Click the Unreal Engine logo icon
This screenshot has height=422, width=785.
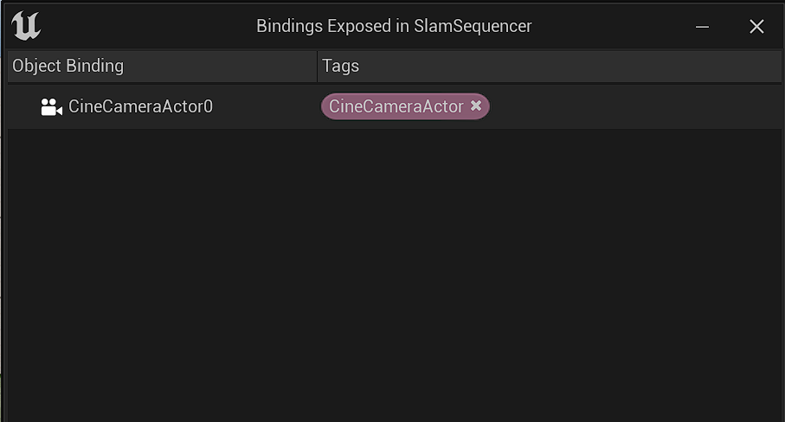pyautogui.click(x=26, y=25)
